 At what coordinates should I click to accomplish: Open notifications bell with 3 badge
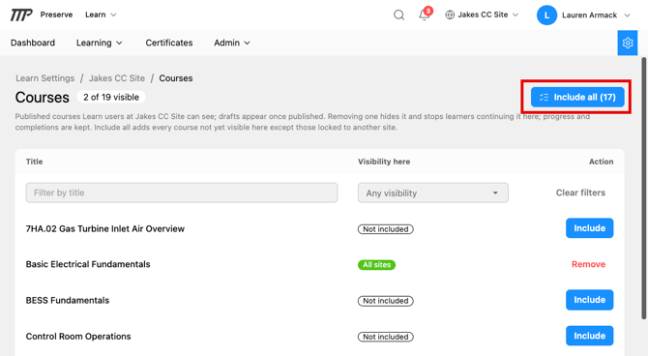click(425, 15)
